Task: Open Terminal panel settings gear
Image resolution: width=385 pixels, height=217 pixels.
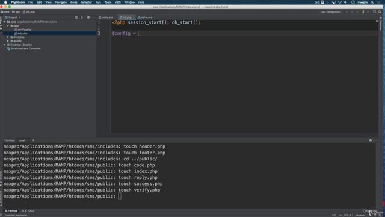Action: [x=371, y=140]
